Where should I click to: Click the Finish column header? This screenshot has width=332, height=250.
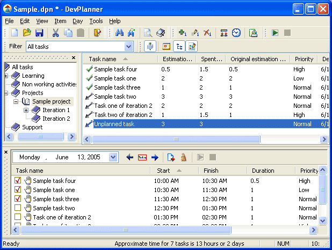(223, 171)
